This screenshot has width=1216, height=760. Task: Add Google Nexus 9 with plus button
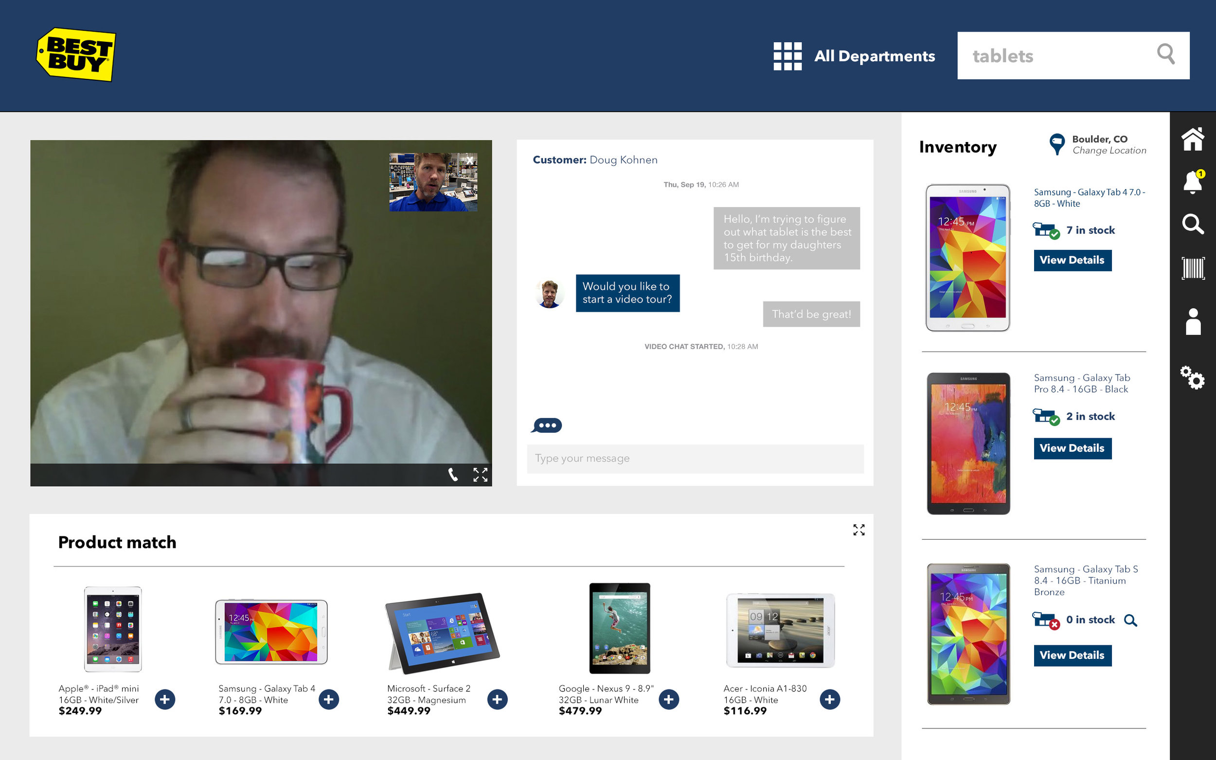click(x=669, y=699)
